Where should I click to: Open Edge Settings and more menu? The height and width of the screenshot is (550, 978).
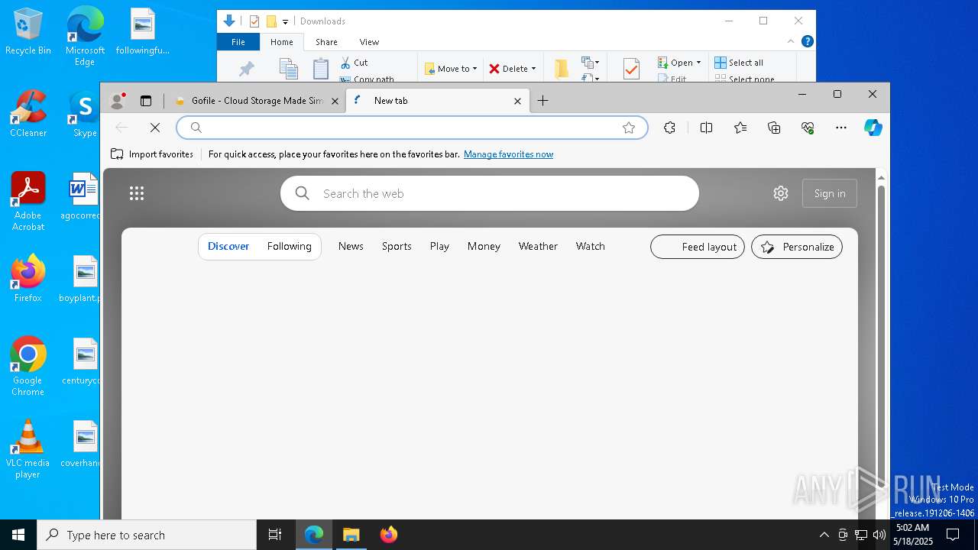pos(841,128)
